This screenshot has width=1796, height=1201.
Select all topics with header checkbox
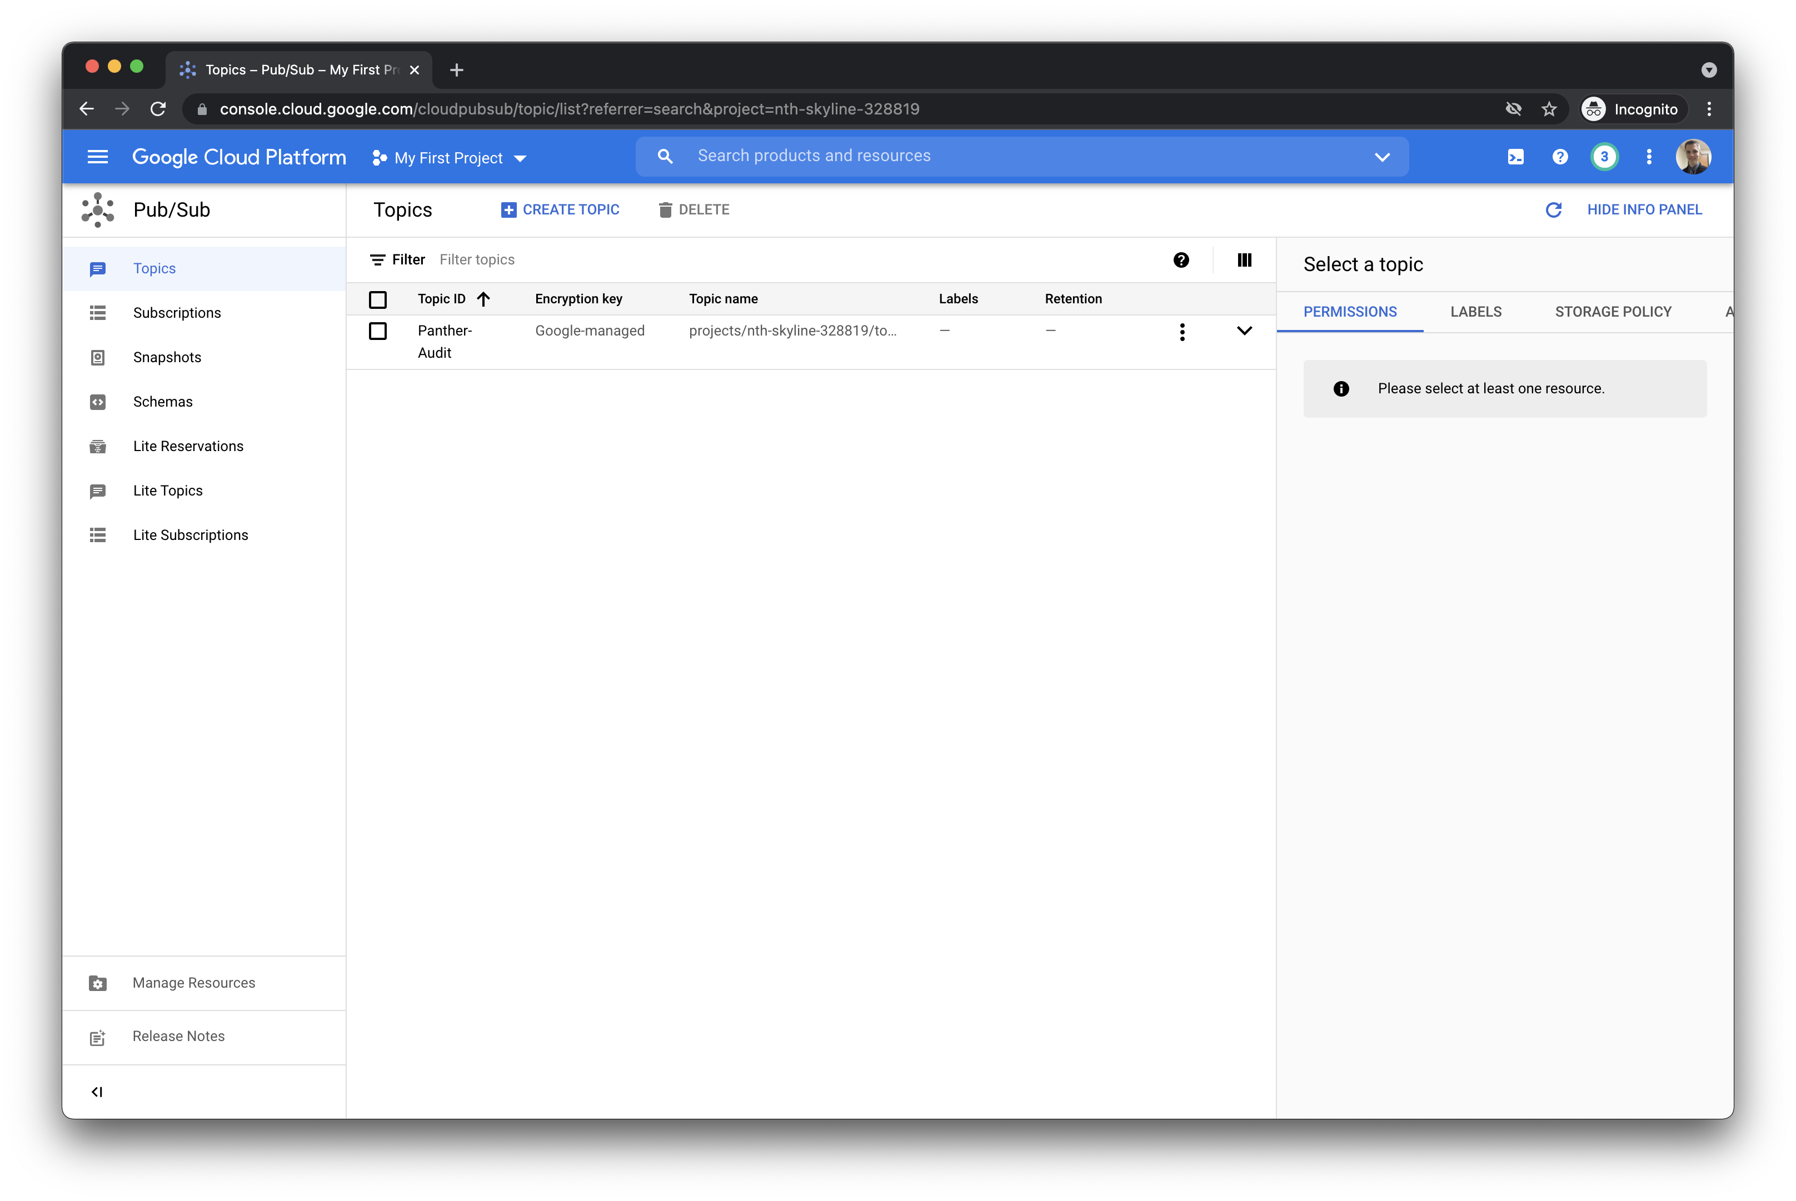(377, 299)
